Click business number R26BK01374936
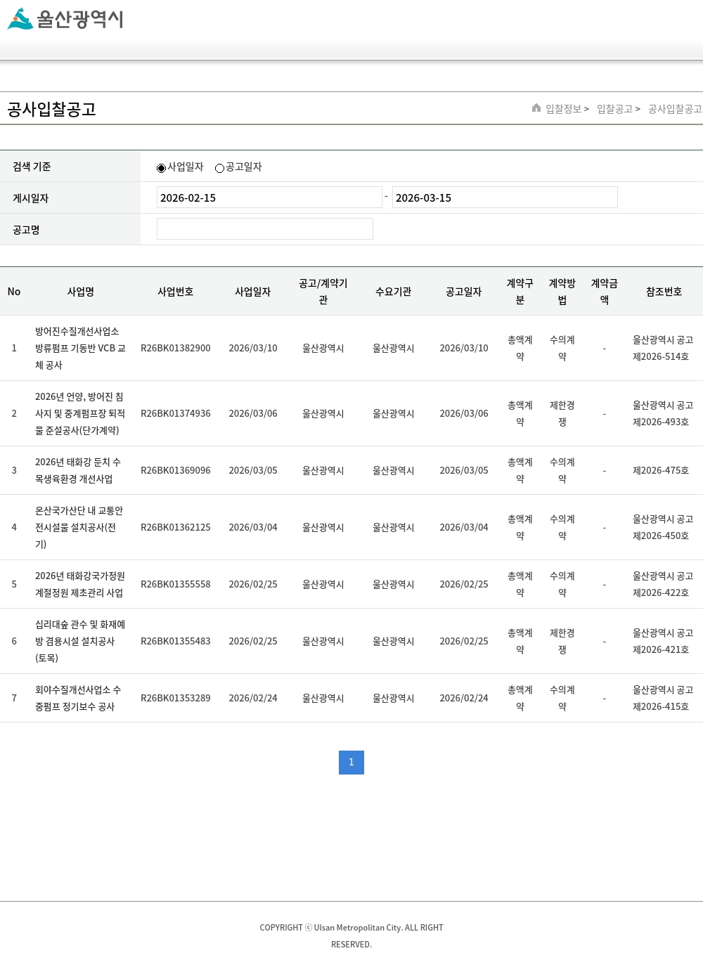The height and width of the screenshot is (972, 703). pos(175,413)
